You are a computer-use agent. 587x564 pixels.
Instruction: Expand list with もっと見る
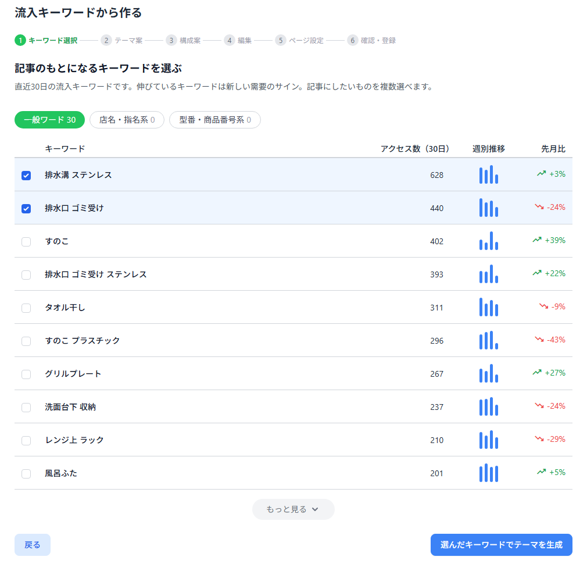click(x=293, y=509)
